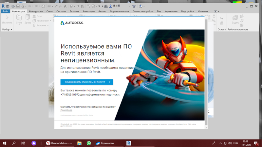
Task: Click the Подробнее link
Action: [x=66, y=110]
